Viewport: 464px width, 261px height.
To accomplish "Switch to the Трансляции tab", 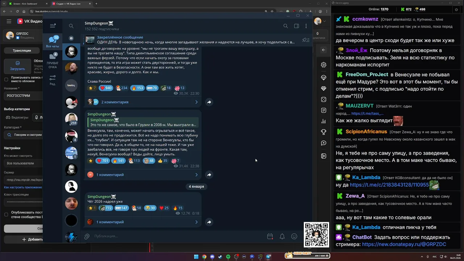I will tap(22, 51).
